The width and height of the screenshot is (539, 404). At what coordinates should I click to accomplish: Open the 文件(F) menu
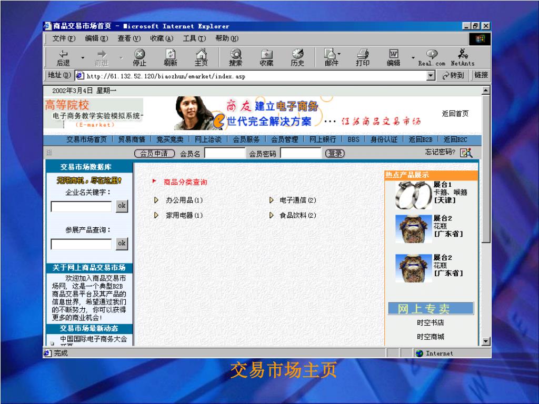64,38
